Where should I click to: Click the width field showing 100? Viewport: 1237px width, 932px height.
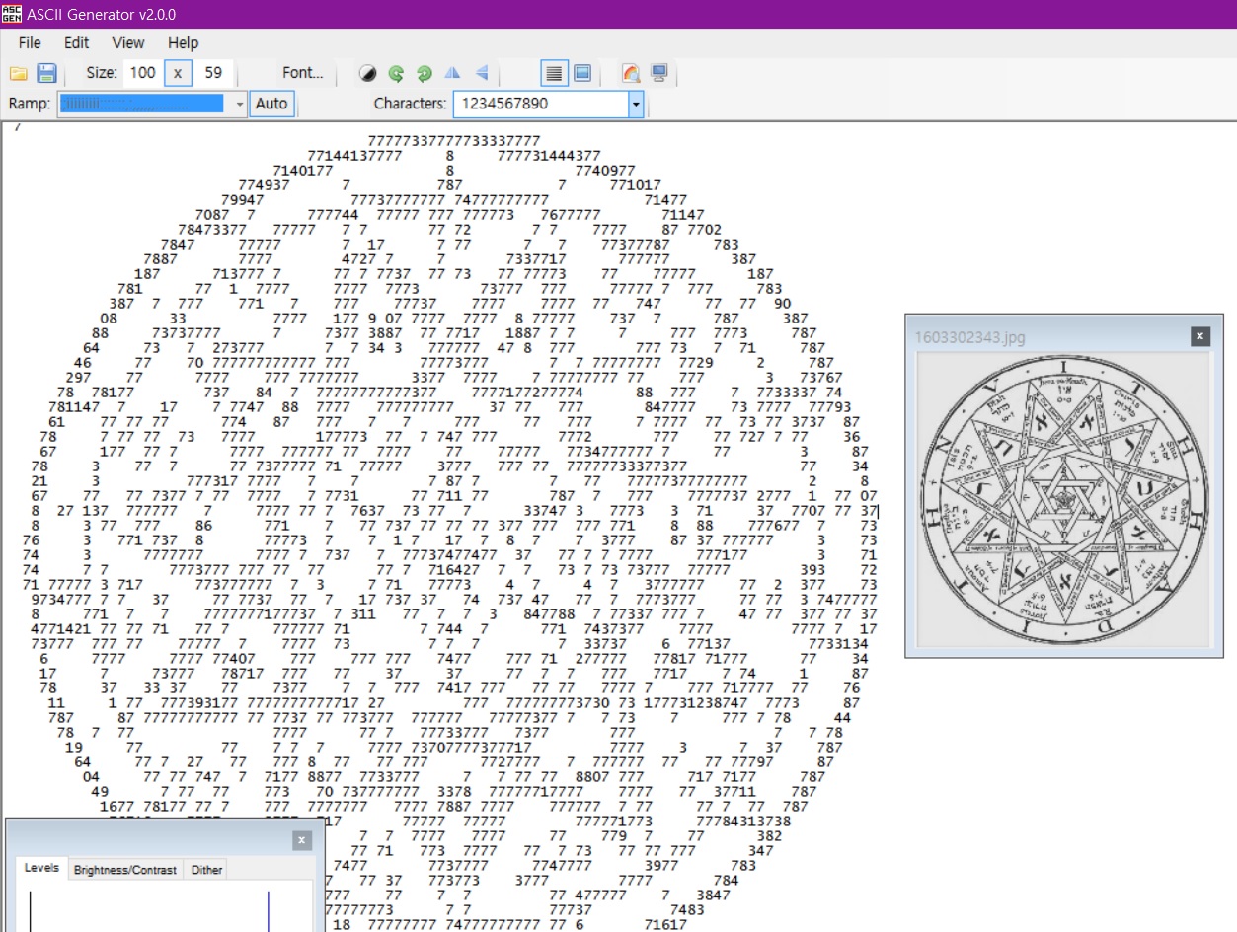click(x=142, y=73)
